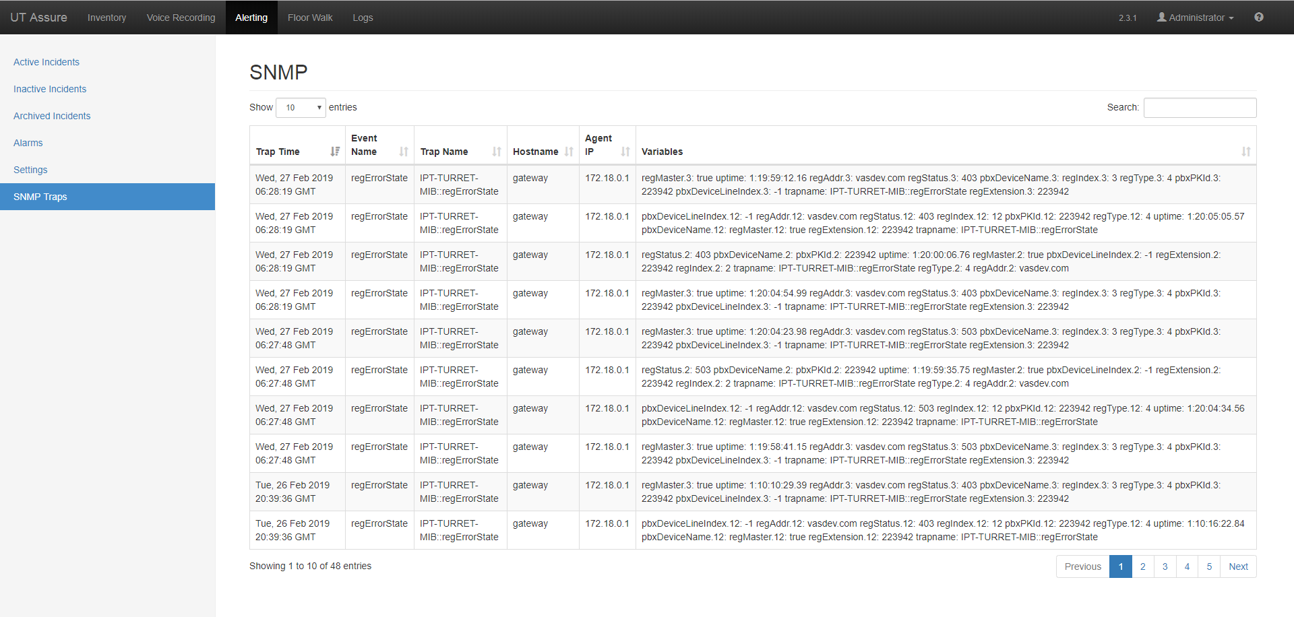
Task: Click the Hostname column header text
Action: [535, 152]
